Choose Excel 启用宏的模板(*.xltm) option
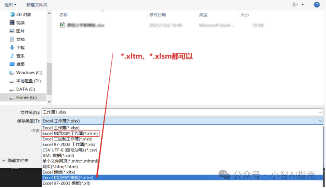The height and width of the screenshot is (188, 326). (x=182, y=178)
